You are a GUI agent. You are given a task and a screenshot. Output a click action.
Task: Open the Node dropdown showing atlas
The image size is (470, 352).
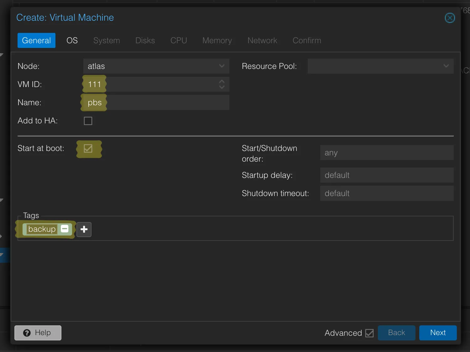pyautogui.click(x=156, y=66)
